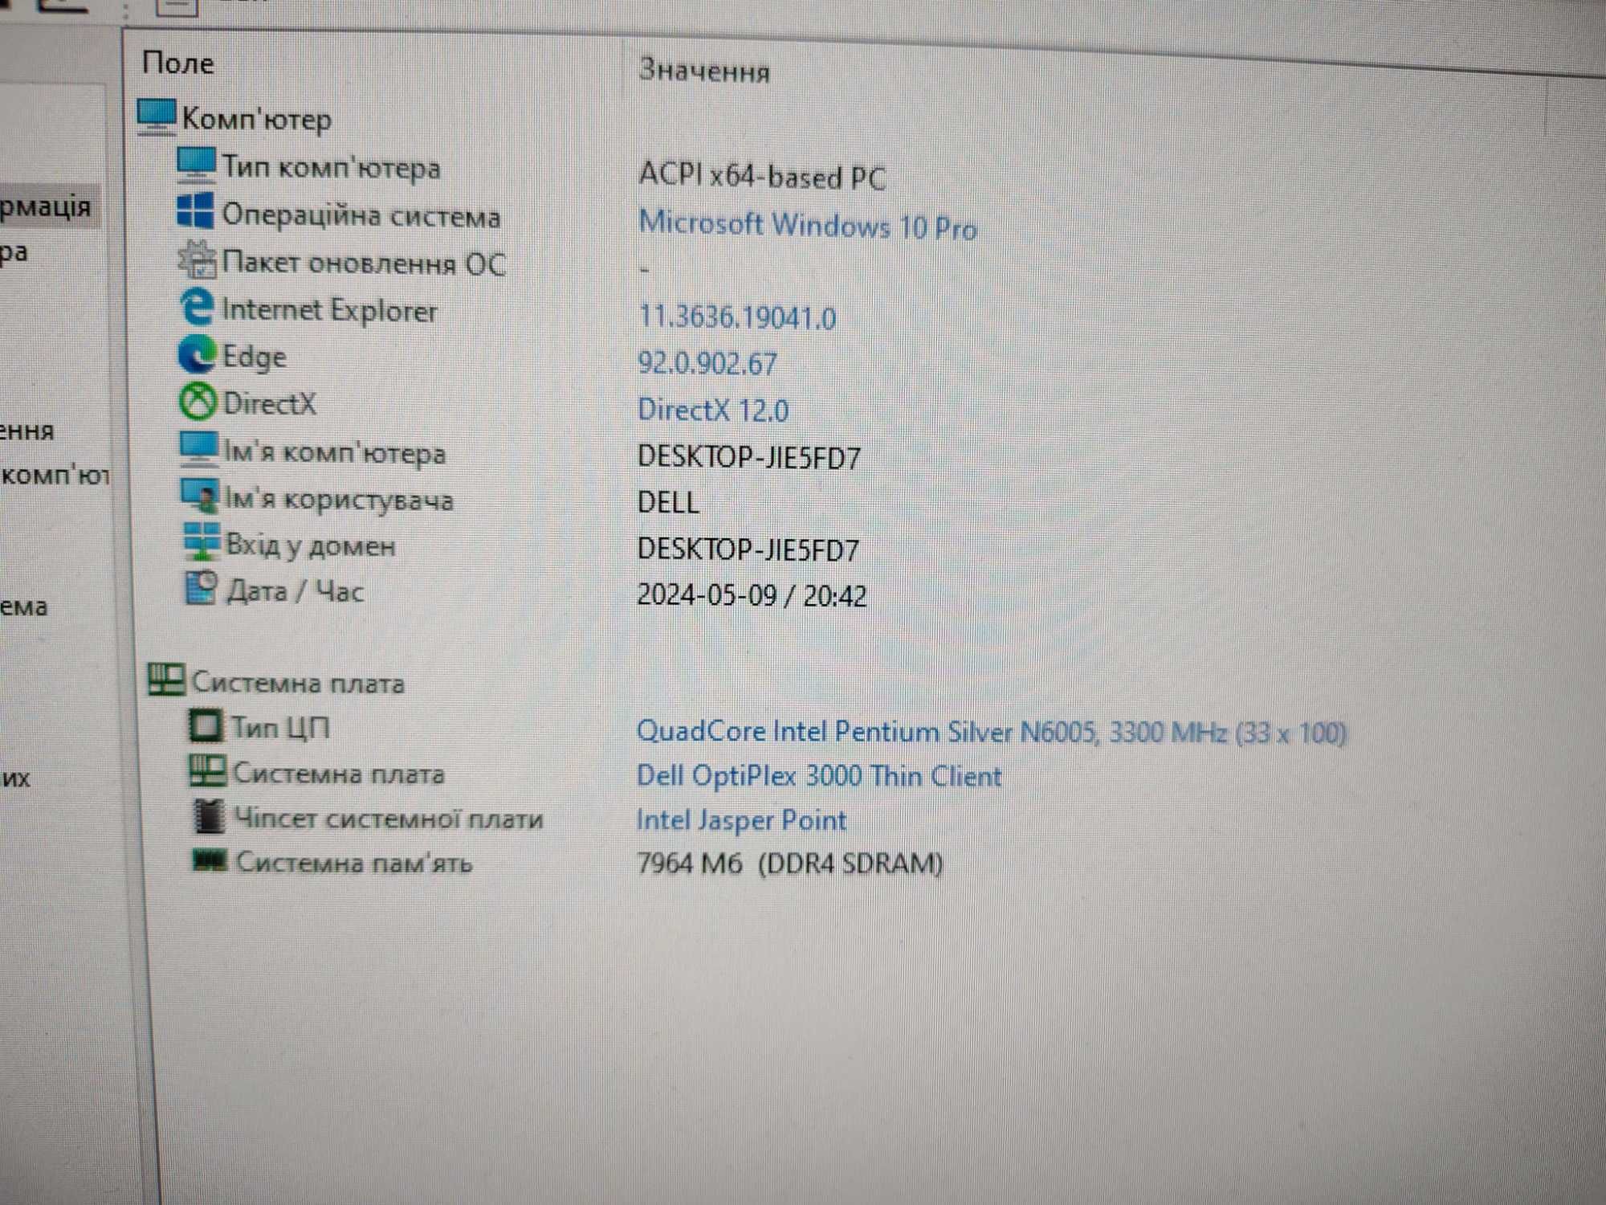Open the DirectX 12.0 link
Image resolution: width=1606 pixels, height=1205 pixels.
[x=713, y=410]
